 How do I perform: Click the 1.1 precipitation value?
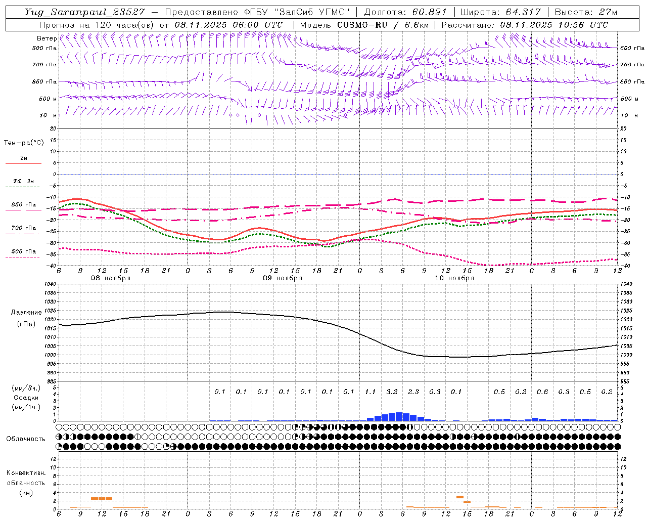pyautogui.click(x=371, y=392)
